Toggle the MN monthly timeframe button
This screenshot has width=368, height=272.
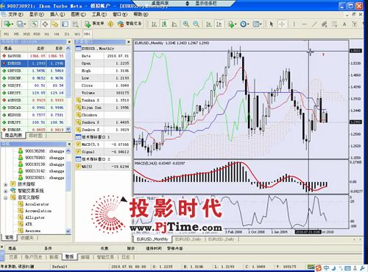[x=87, y=34]
